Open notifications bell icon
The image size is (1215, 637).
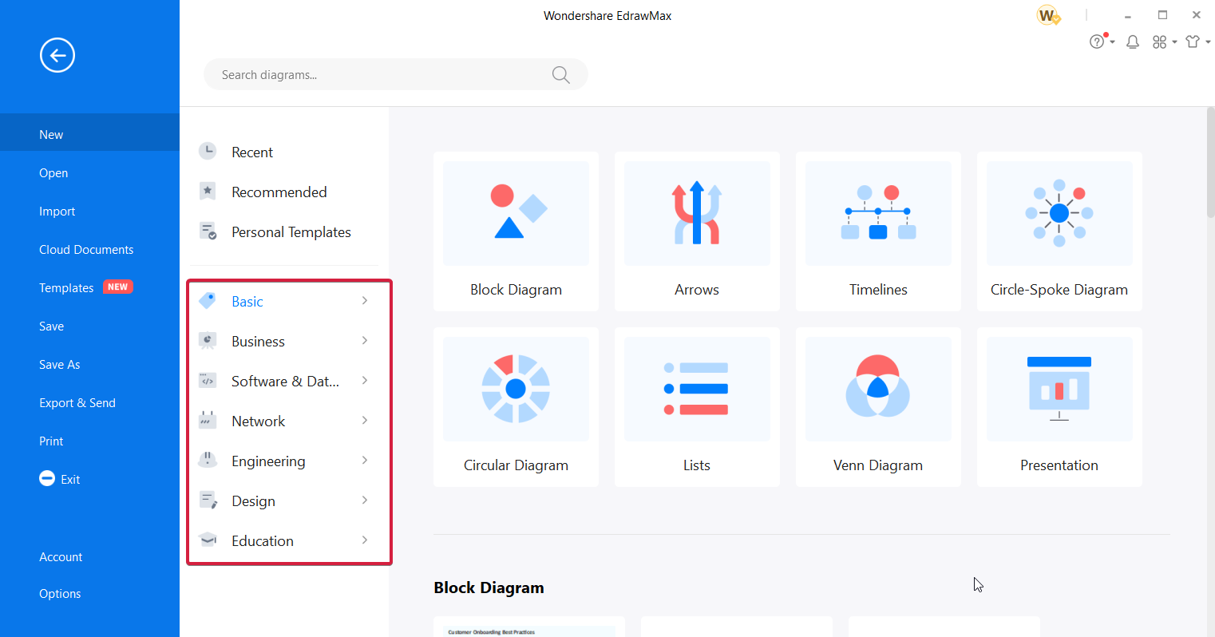pos(1132,42)
